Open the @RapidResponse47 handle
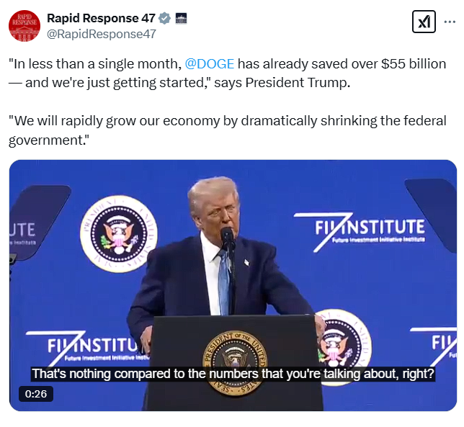 click(x=102, y=34)
